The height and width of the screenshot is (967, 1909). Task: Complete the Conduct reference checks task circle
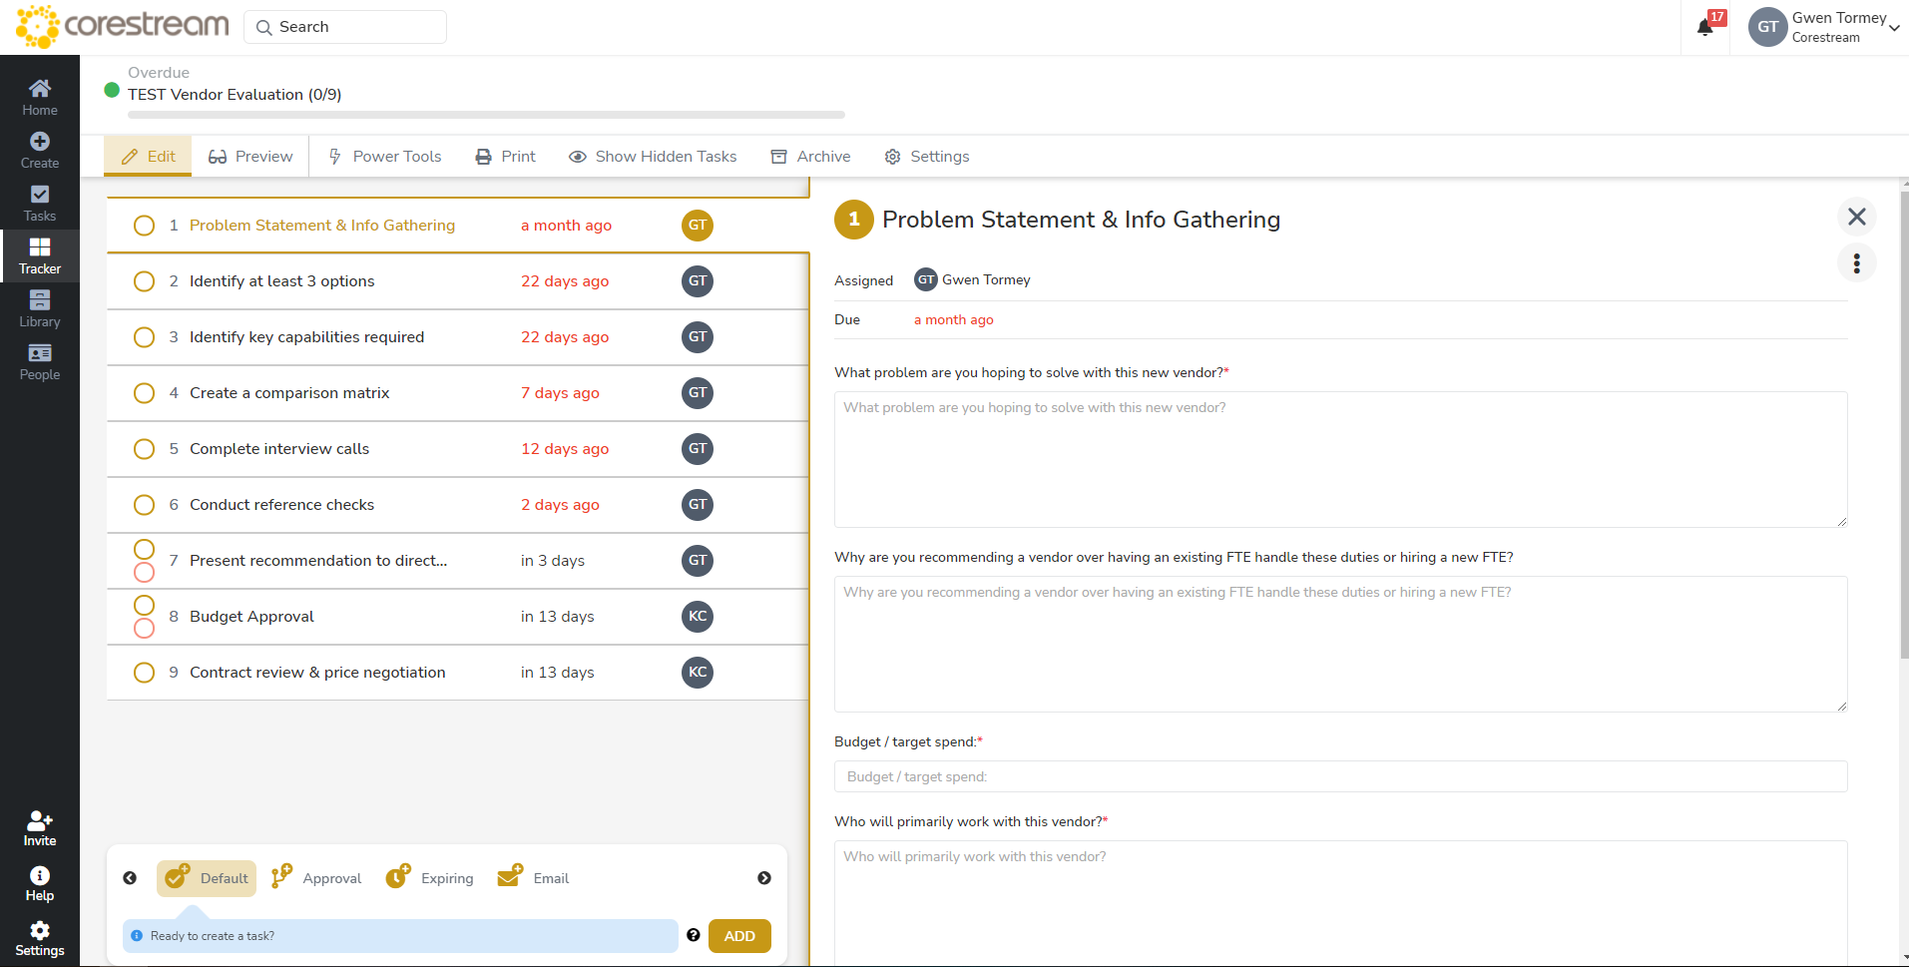(x=144, y=504)
